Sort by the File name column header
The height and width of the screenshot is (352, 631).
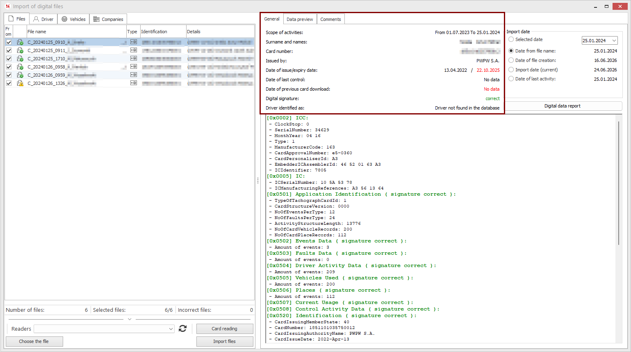[x=76, y=32]
